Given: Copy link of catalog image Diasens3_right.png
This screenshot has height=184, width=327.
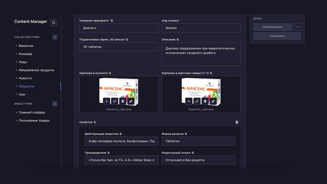Looking at the screenshot, I should tap(115, 101).
